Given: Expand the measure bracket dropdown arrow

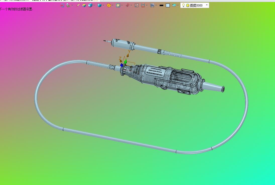Looking at the screenshot, I should pyautogui.click(x=147, y=6).
